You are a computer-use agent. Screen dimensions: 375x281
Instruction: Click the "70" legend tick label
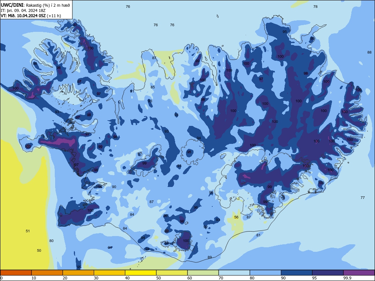click(x=221, y=278)
